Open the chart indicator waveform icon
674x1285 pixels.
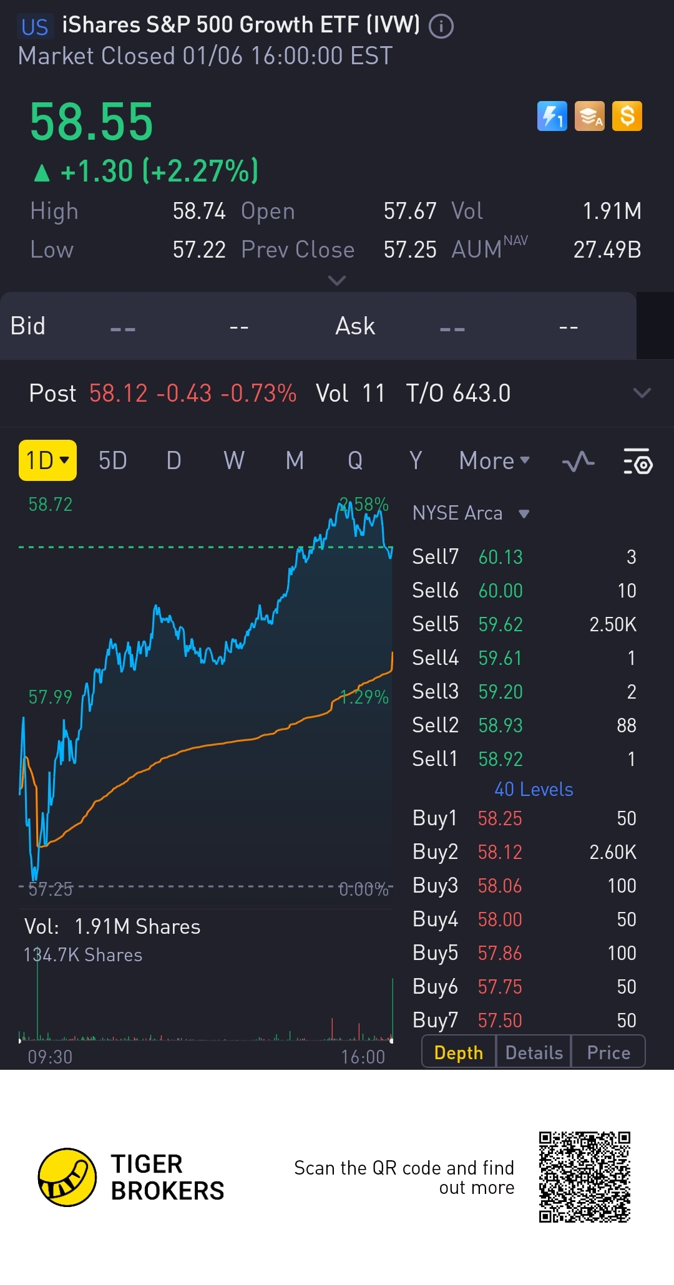pyautogui.click(x=578, y=462)
